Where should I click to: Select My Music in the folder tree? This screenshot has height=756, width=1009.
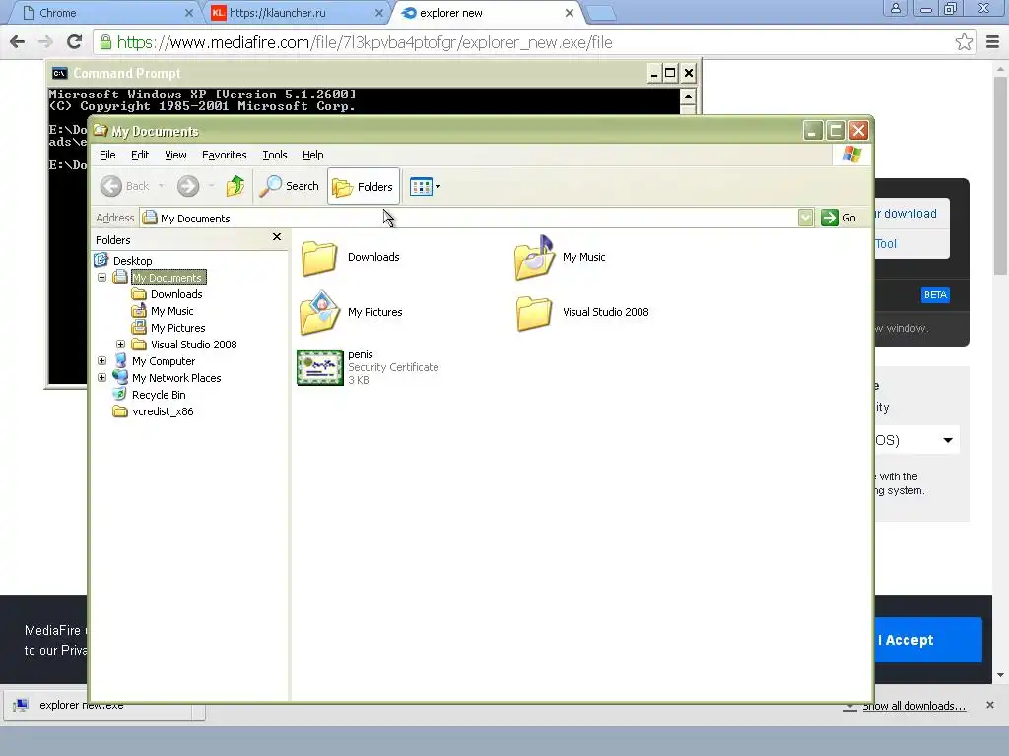[171, 311]
